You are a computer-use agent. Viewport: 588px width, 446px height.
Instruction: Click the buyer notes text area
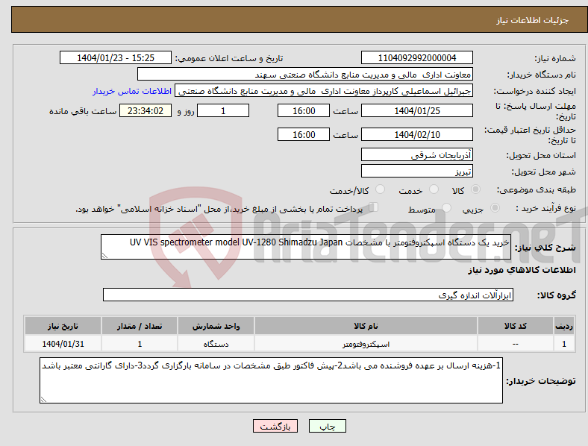[x=271, y=380]
